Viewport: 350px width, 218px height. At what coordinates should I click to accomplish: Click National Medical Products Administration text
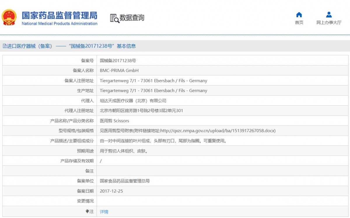coord(60,24)
